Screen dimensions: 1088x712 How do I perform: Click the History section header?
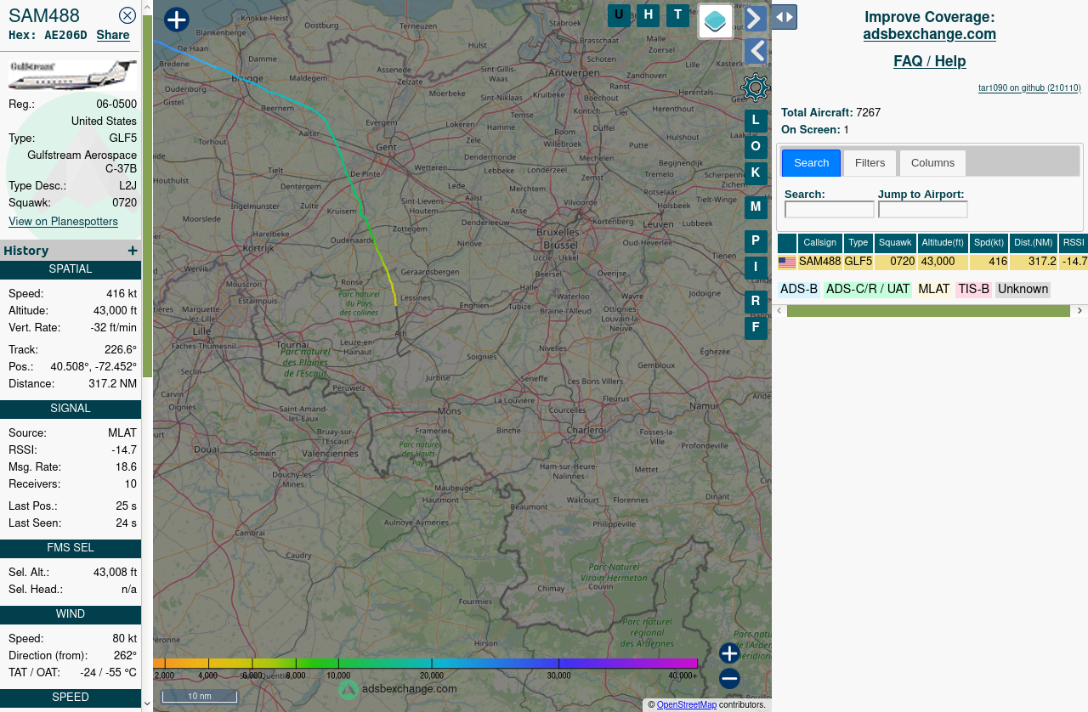pos(71,251)
